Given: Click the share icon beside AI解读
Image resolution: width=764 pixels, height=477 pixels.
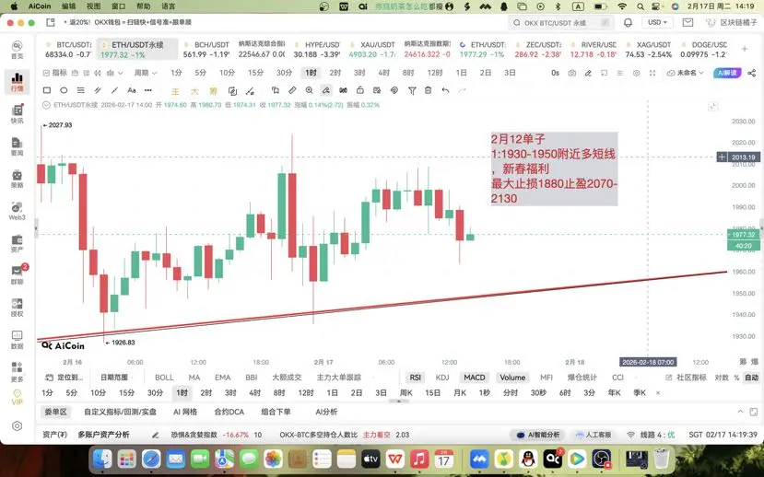Looking at the screenshot, I should tap(752, 73).
